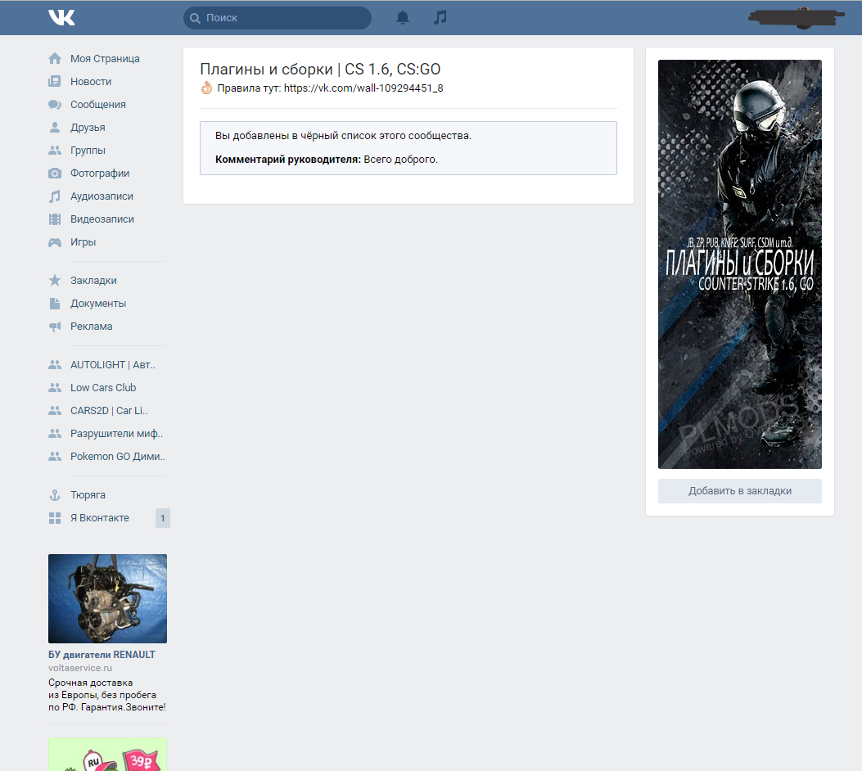Screen dimensions: 862x771
Task: Click the film strip icon beside Видеозаписи
Action: [x=54, y=219]
